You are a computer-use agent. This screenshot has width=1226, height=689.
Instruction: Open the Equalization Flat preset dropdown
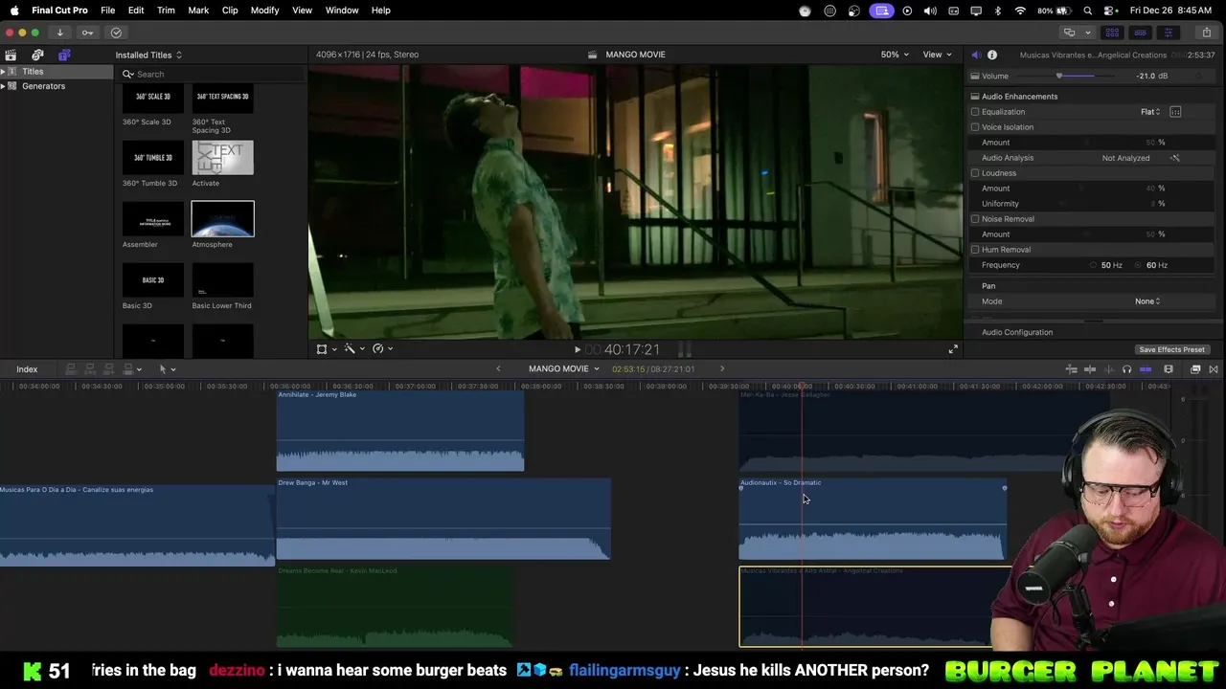pyautogui.click(x=1150, y=112)
